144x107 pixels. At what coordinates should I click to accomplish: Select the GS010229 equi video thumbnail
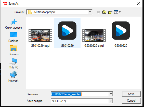(41, 35)
